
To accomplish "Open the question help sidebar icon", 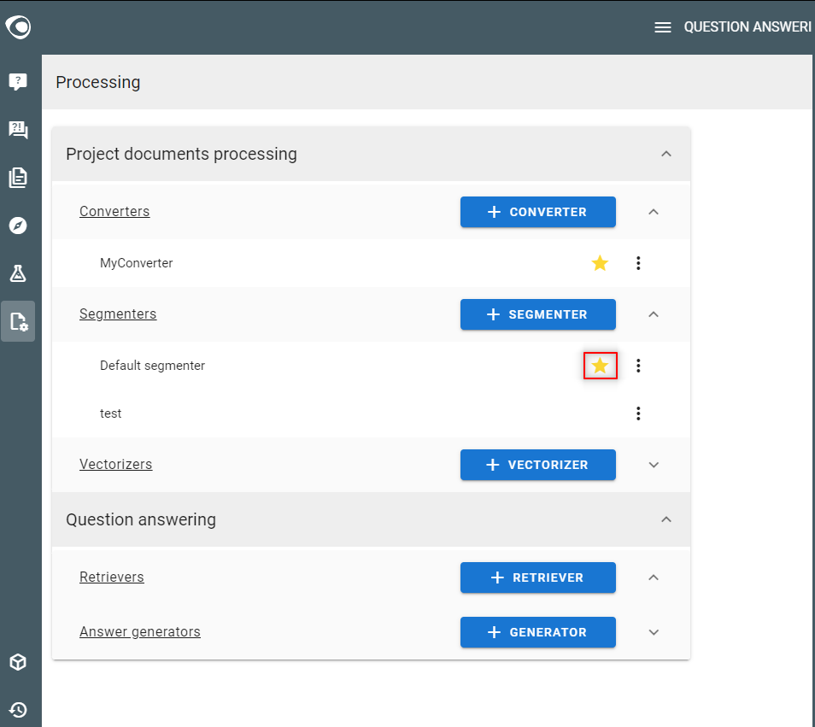I will point(18,82).
